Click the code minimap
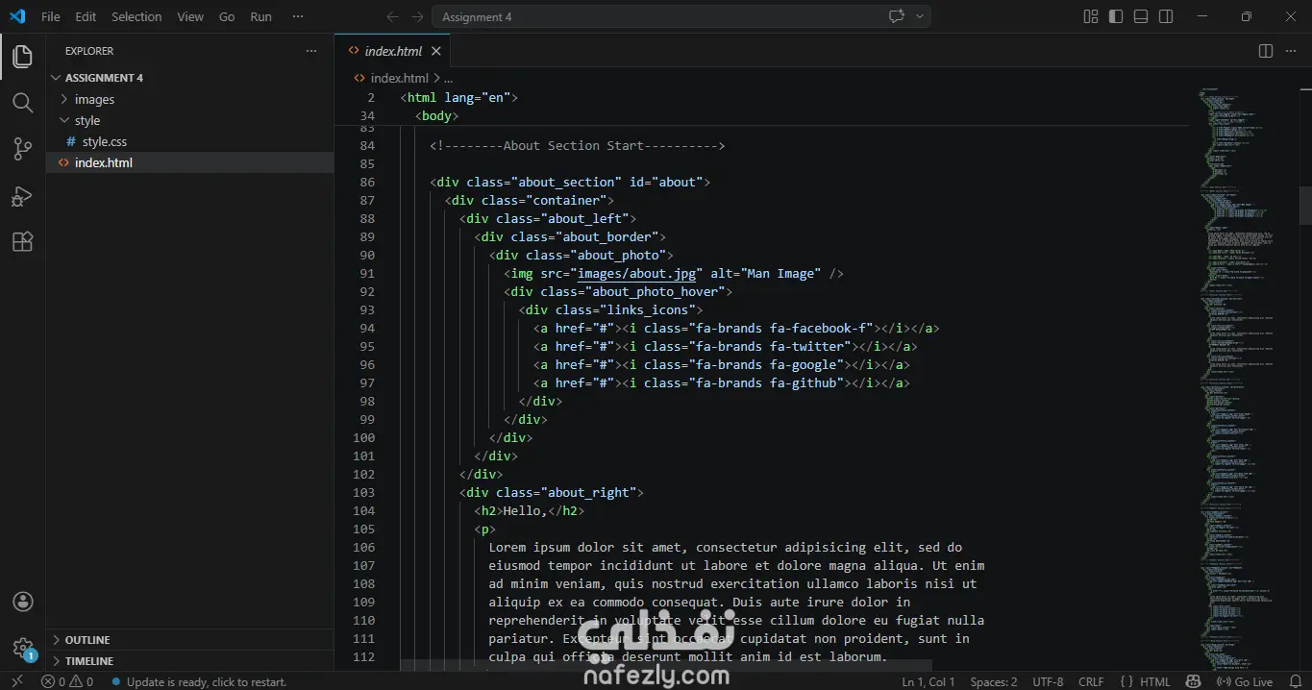The image size is (1312, 690). click(x=1244, y=380)
